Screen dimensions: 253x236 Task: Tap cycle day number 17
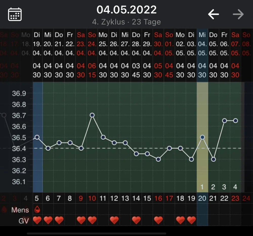pyautogui.click(x=169, y=198)
